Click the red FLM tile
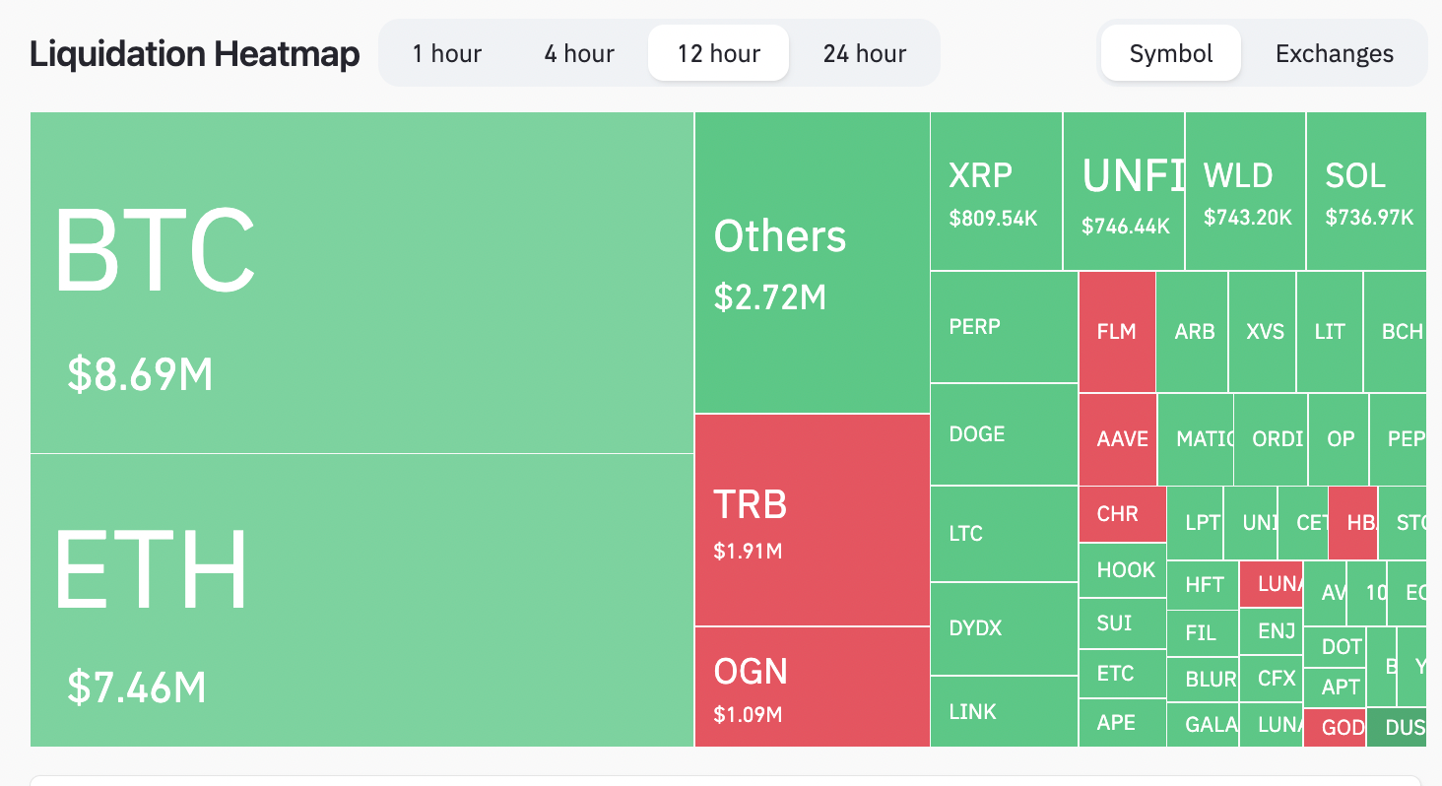The image size is (1442, 786). point(1117,332)
